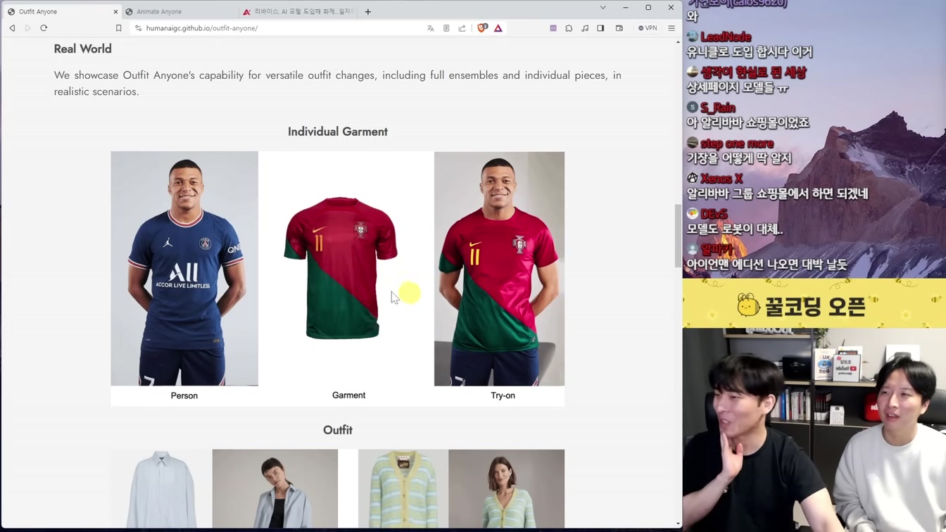946x532 pixels.
Task: Open Brave Shields lion icon
Action: click(x=482, y=28)
